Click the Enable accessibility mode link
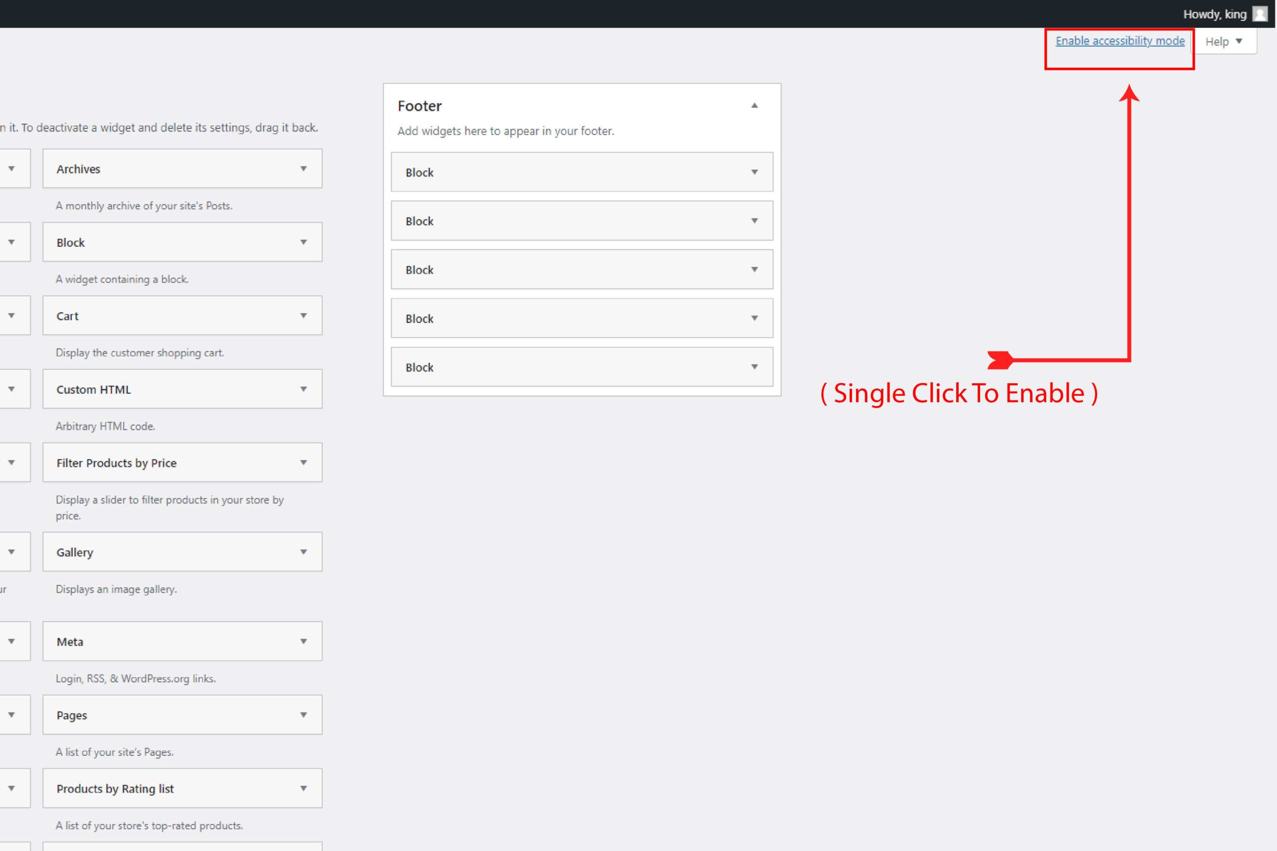1277x851 pixels. pyautogui.click(x=1119, y=41)
